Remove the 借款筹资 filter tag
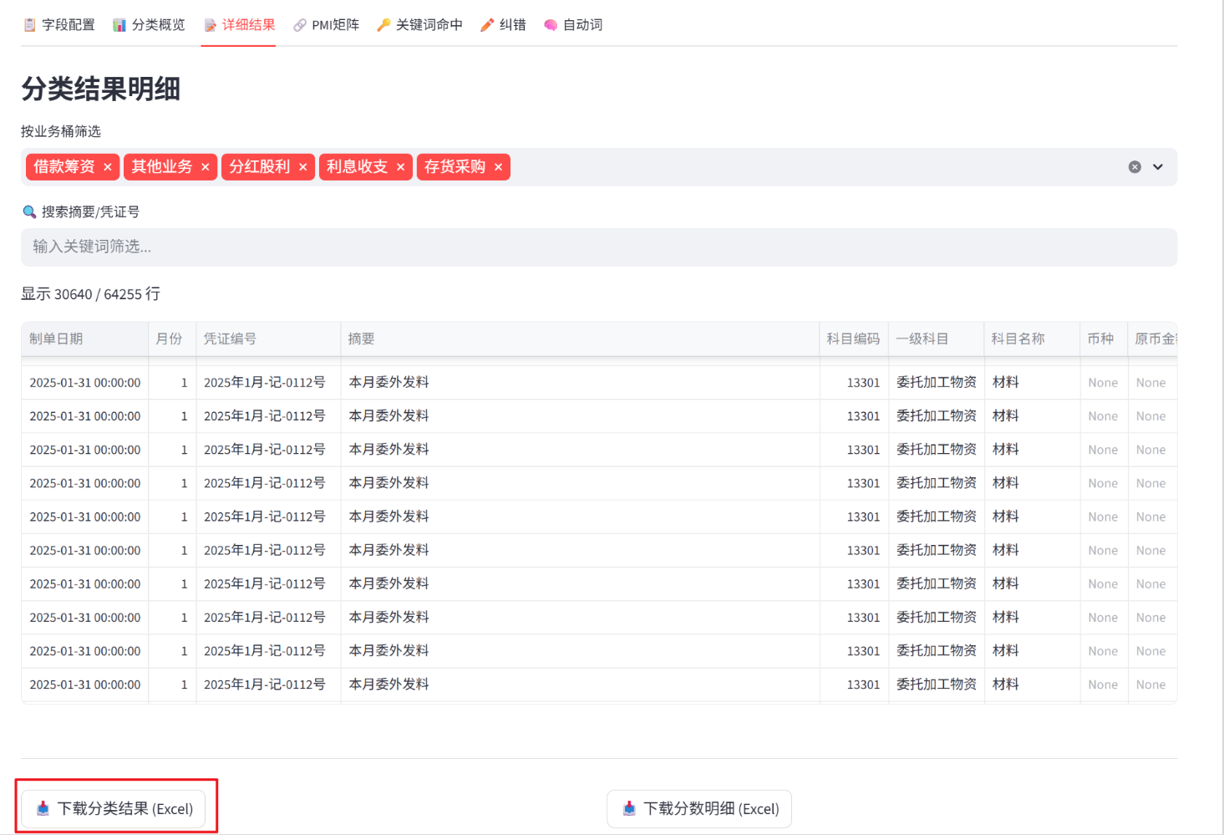Screen dimensions: 1224x835 click(x=108, y=167)
